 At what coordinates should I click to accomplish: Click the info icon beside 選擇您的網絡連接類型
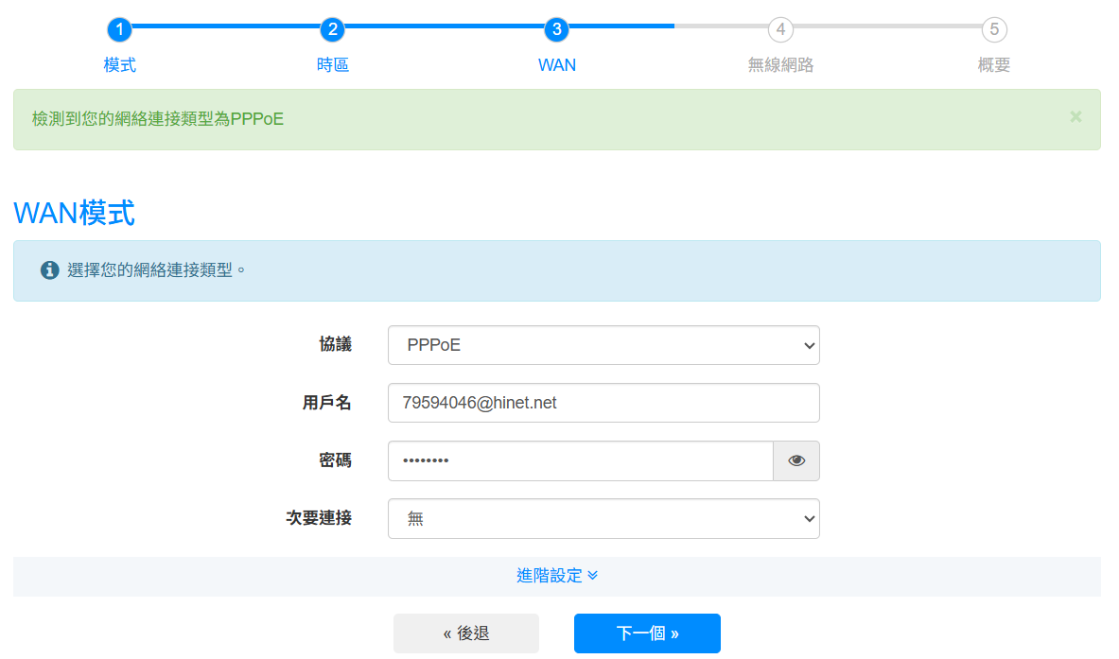pyautogui.click(x=49, y=269)
